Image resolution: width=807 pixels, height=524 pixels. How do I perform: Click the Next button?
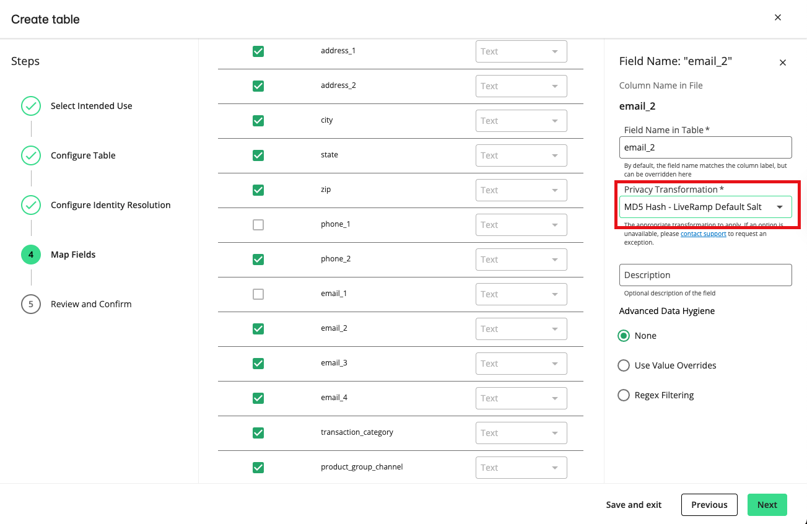tap(767, 505)
